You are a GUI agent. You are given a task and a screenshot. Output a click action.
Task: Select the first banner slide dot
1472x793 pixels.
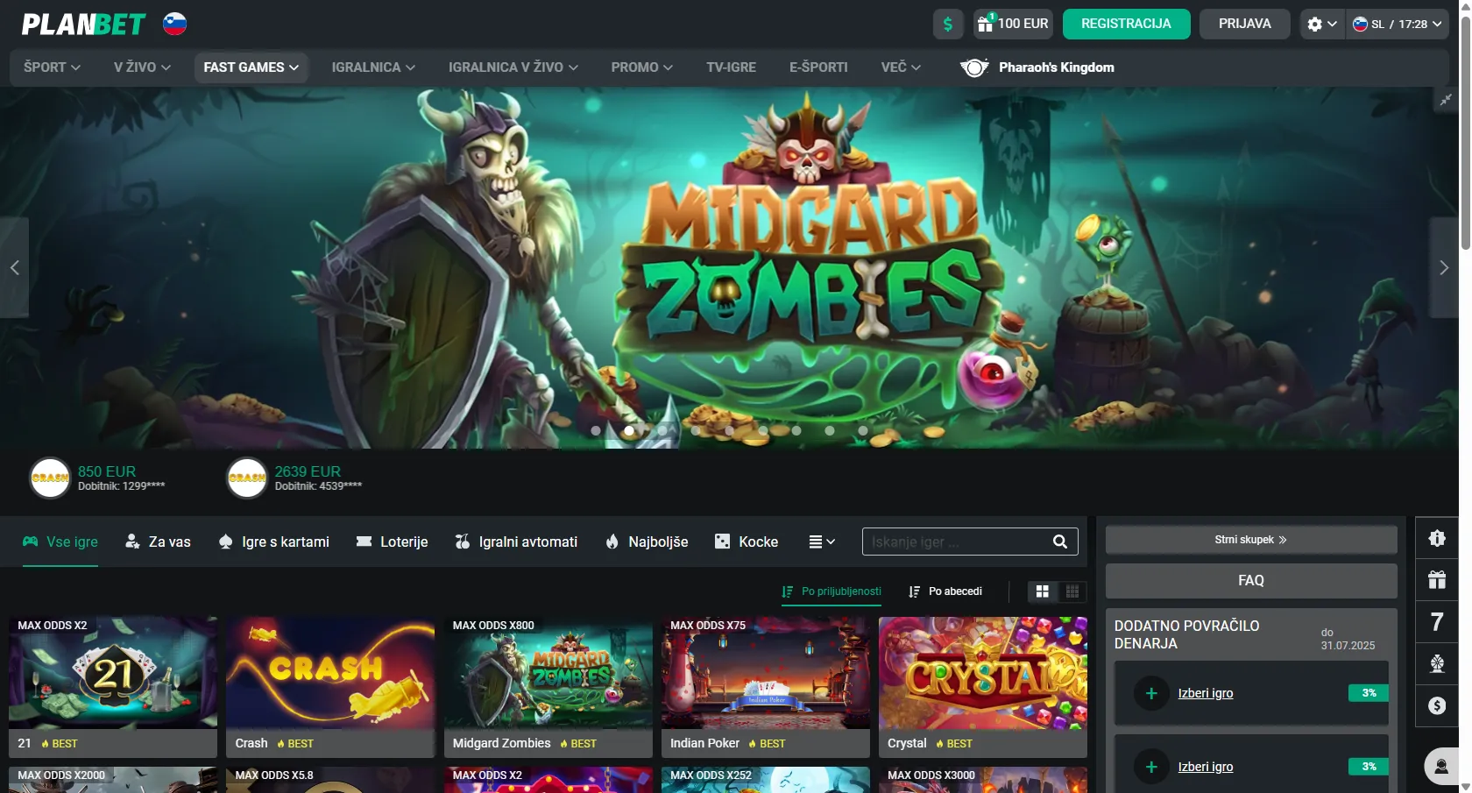[x=596, y=430]
